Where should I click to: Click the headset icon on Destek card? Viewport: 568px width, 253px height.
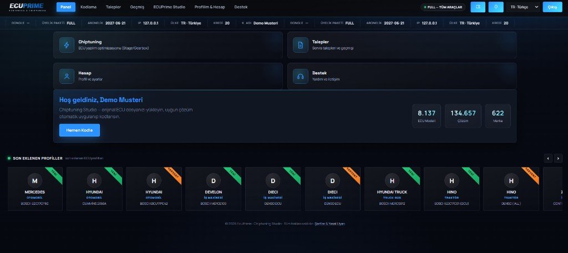point(300,76)
